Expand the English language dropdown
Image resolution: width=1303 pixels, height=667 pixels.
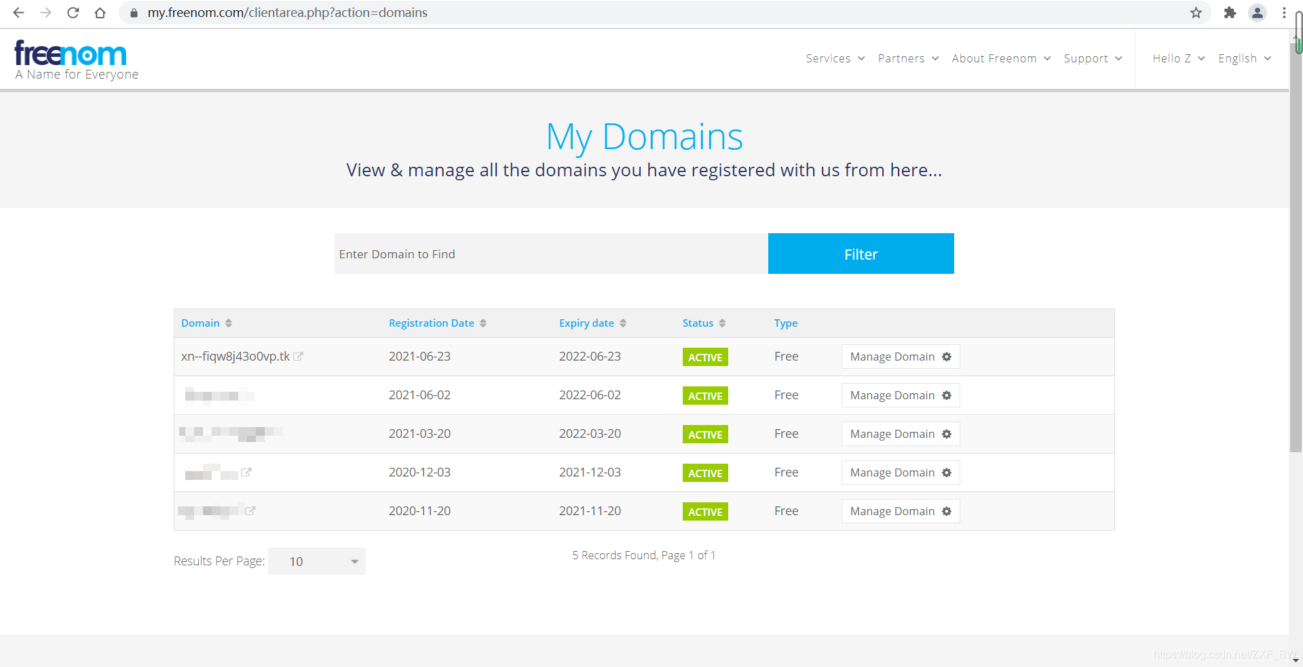pos(1245,58)
